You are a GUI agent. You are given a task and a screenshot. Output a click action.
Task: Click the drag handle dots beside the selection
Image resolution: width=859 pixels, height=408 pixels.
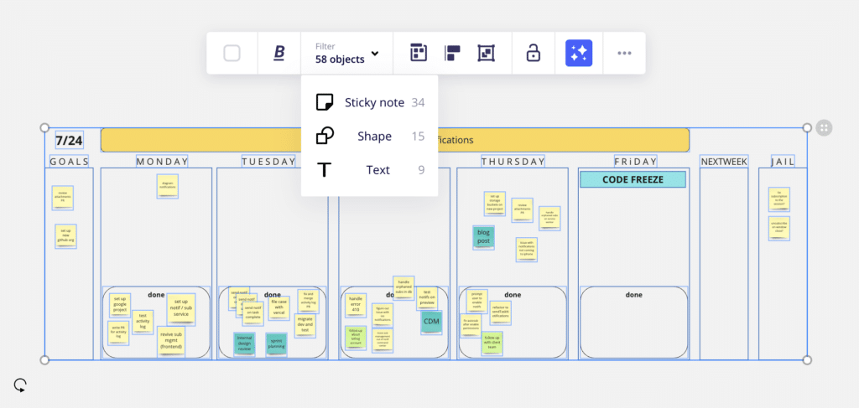(x=824, y=128)
